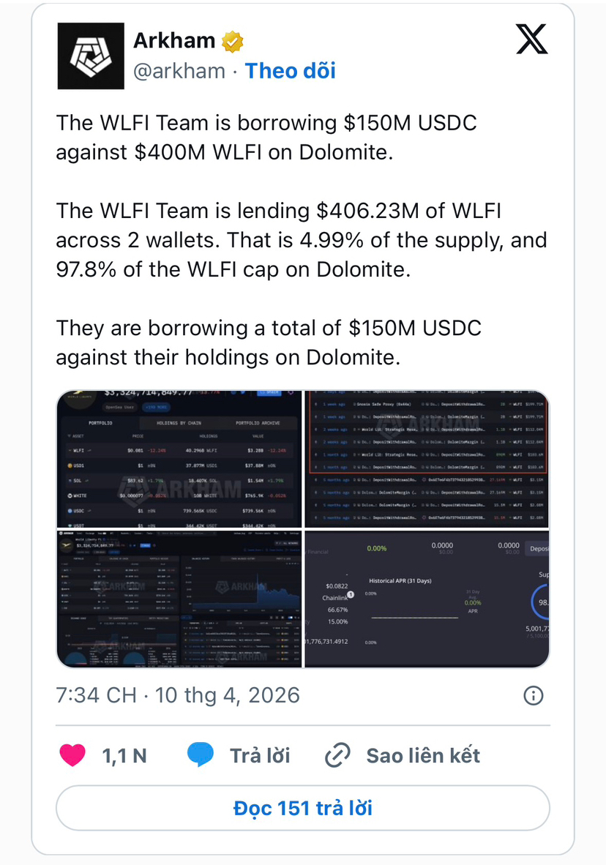Click the Arkham profile avatar logo
This screenshot has width=606, height=865.
pyautogui.click(x=91, y=56)
